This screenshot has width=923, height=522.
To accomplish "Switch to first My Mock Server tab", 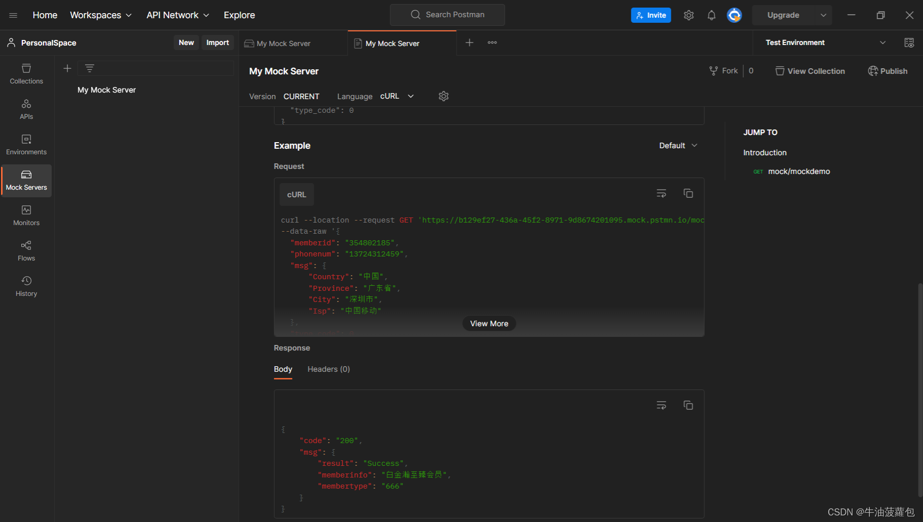I will pos(293,43).
